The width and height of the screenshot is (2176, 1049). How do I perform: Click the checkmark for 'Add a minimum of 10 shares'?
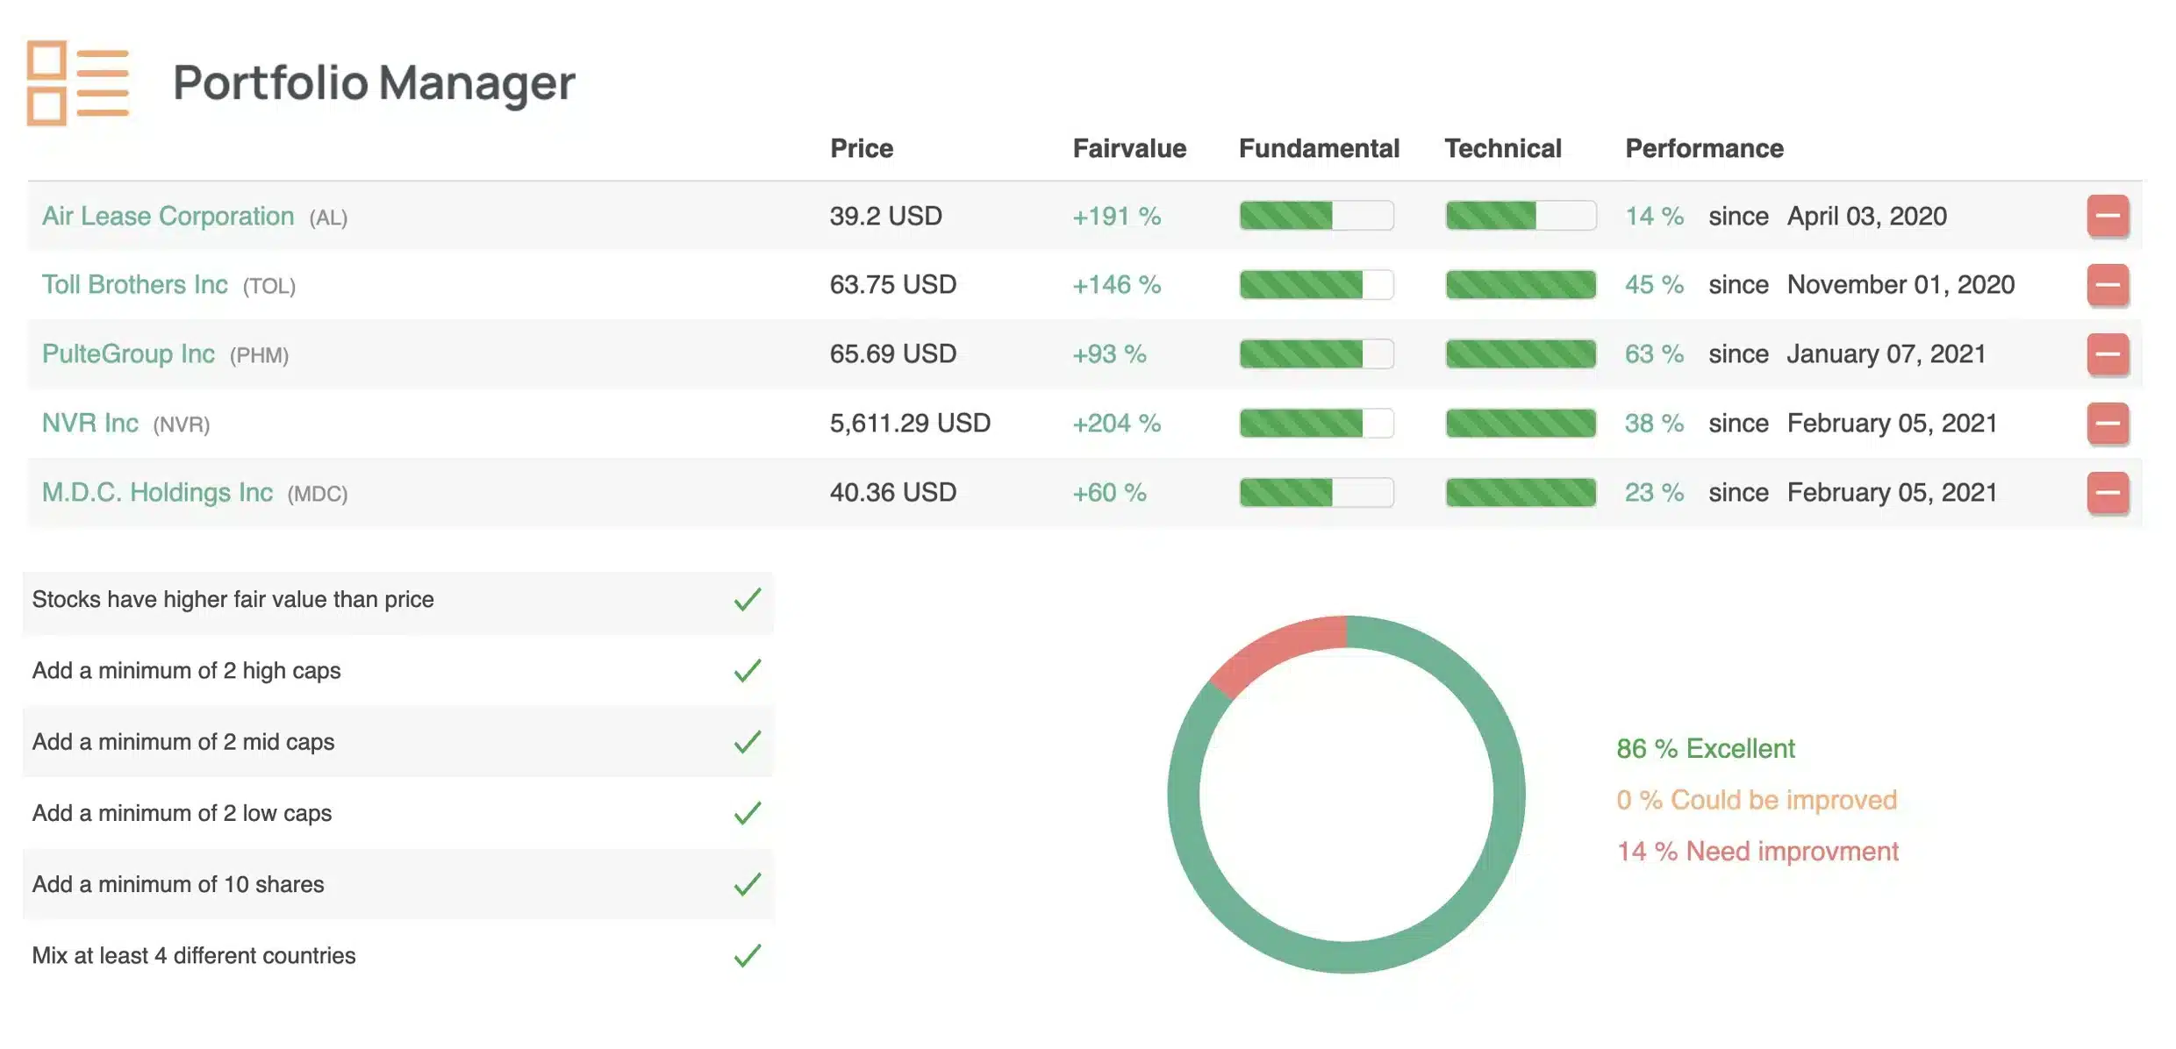pyautogui.click(x=747, y=885)
